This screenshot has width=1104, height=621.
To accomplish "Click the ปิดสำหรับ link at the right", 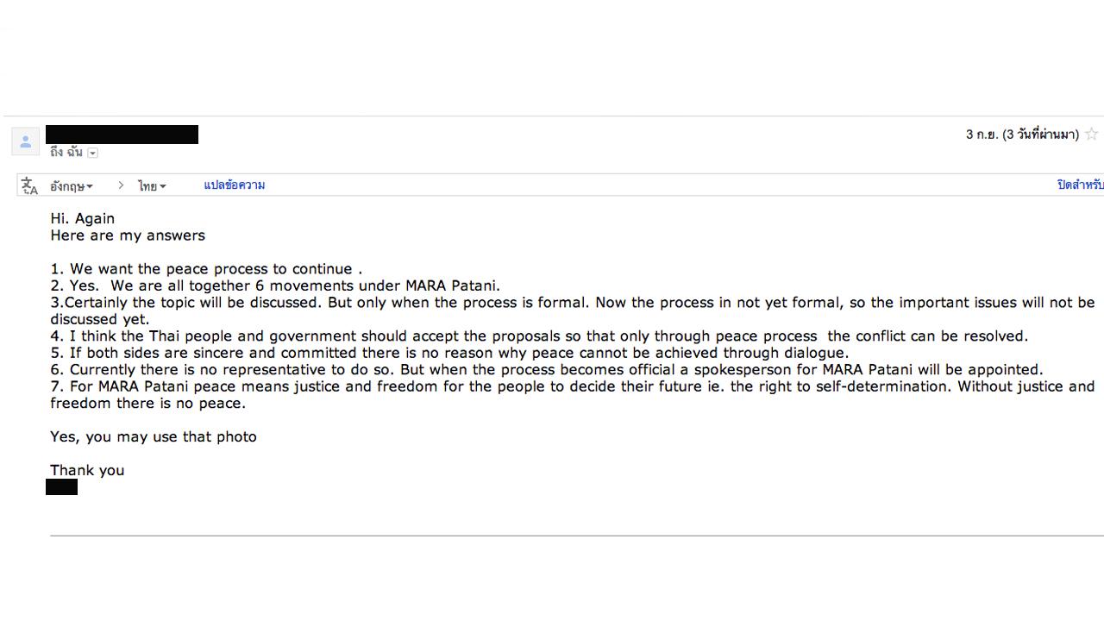I will tap(1080, 185).
